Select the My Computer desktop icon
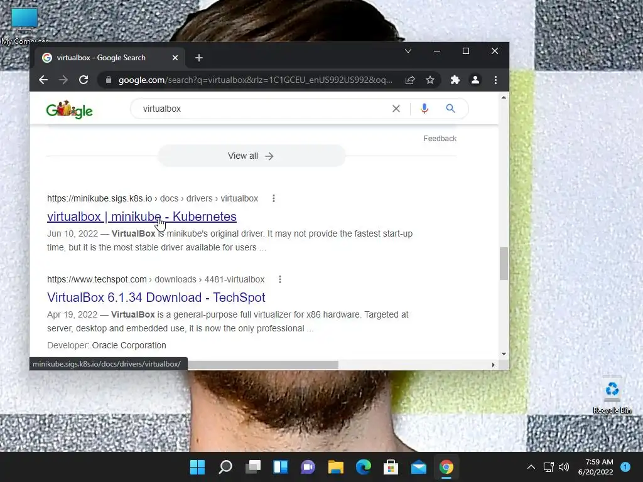This screenshot has width=643, height=482. click(24, 26)
